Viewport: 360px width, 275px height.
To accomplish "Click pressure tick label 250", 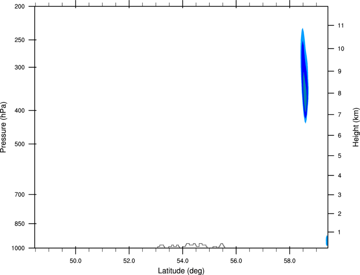I will tap(19, 40).
